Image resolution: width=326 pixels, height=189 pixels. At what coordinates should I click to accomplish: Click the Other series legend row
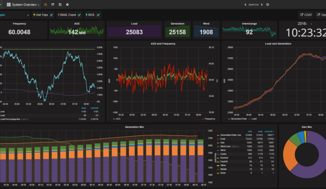pyautogui.click(x=245, y=165)
